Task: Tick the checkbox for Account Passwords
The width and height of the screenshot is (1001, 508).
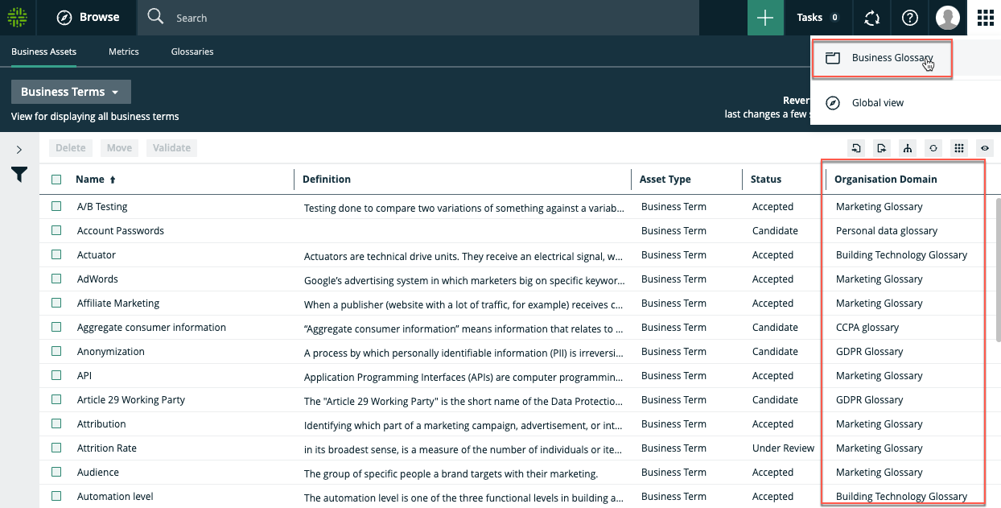Action: [56, 230]
